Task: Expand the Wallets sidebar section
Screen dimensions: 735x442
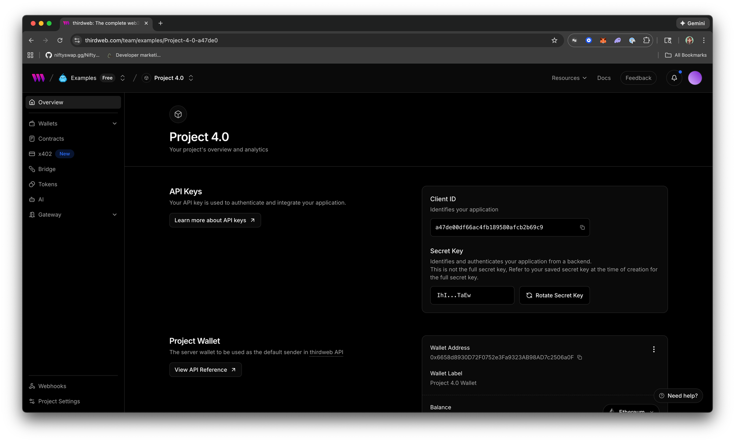Action: coord(114,124)
